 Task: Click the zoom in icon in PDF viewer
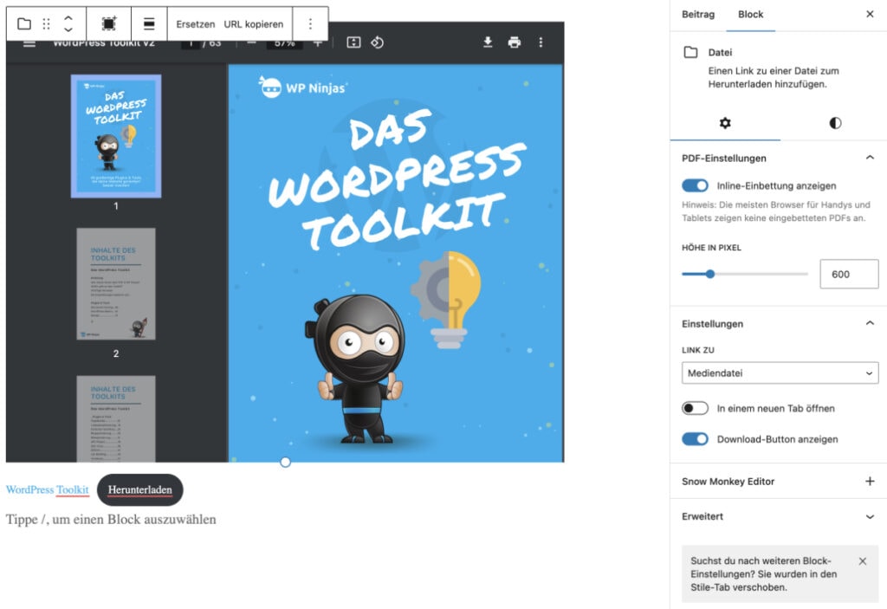(317, 41)
